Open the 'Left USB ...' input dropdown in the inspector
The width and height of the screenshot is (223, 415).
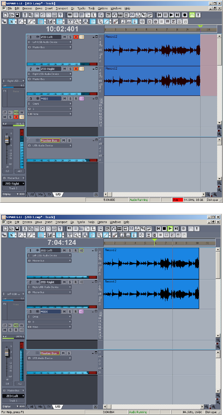coord(14,294)
